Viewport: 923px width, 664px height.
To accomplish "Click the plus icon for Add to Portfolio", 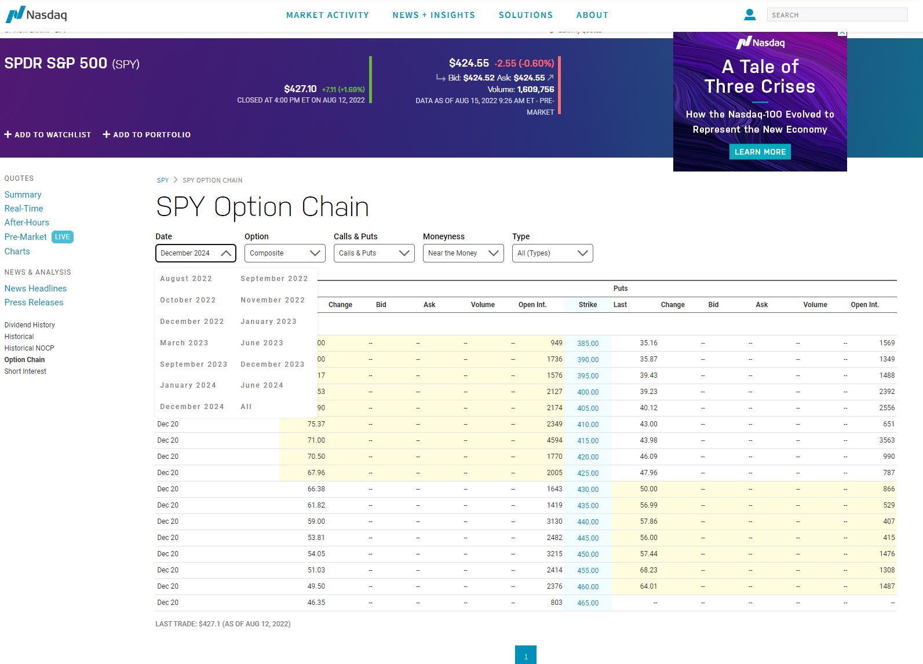I will tap(107, 134).
